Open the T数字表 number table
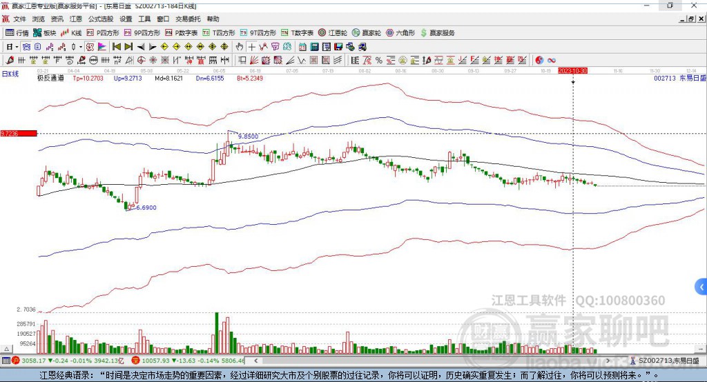707x382 pixels. [x=297, y=33]
